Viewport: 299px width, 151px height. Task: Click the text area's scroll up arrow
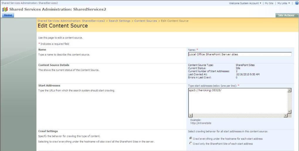click(289, 90)
